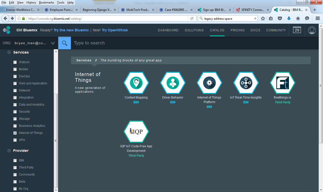Expand the ORG account dropdown chevron

[53, 43]
